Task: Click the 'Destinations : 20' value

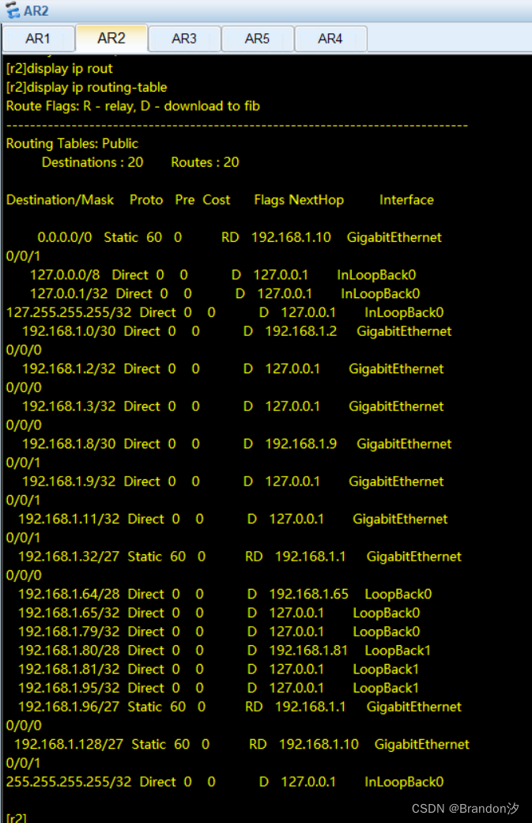Action: (92, 162)
